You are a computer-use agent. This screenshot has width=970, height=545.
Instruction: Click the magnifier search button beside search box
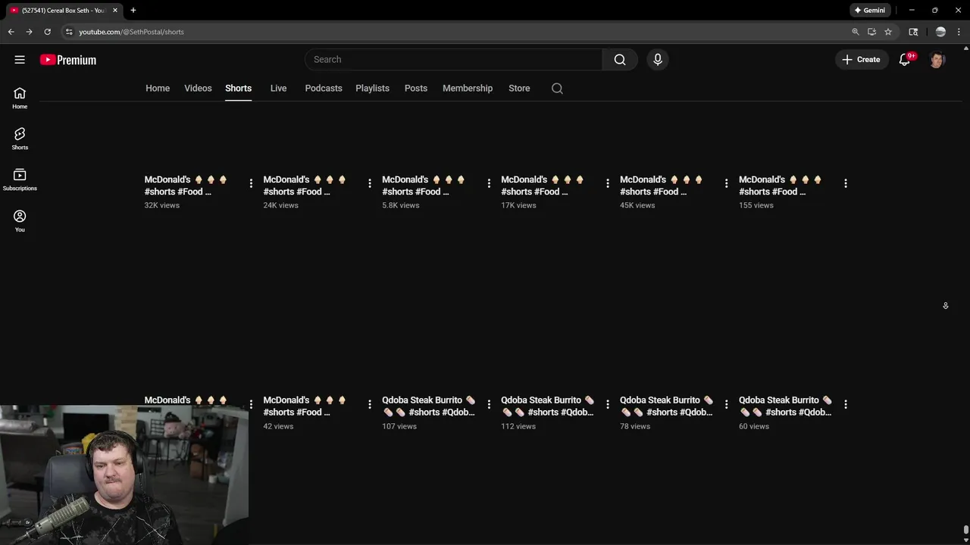(620, 60)
